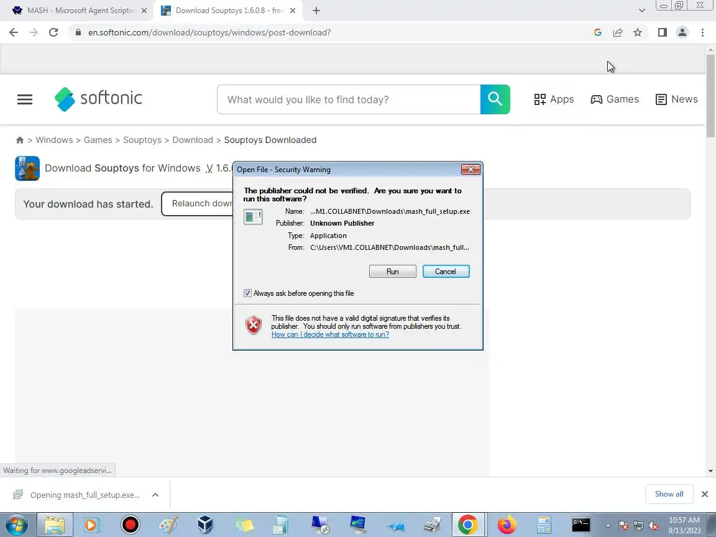Click the muted volume tray icon
The width and height of the screenshot is (716, 537).
pyautogui.click(x=653, y=526)
